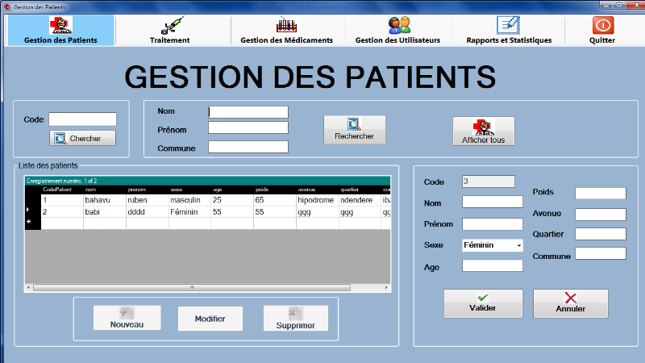
Task: Click the Poids input field
Action: click(601, 193)
